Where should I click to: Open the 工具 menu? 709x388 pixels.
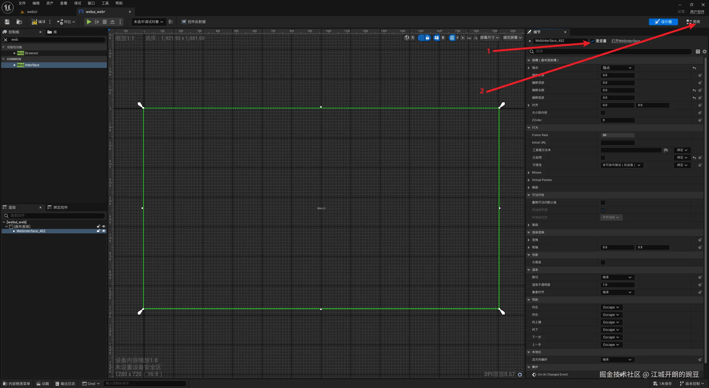pyautogui.click(x=105, y=3)
